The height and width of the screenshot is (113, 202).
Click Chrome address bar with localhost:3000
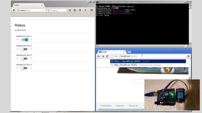(148, 56)
